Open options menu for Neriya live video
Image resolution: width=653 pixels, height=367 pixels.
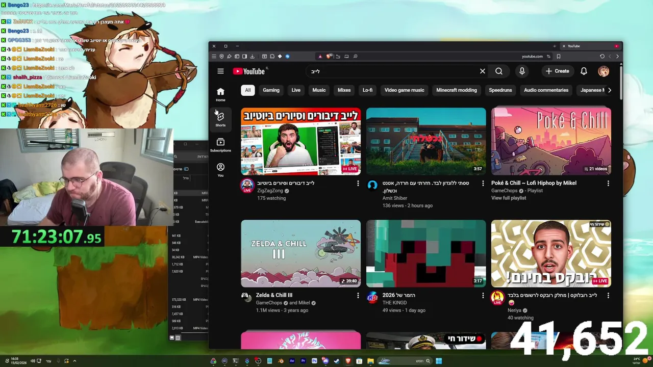pyautogui.click(x=608, y=295)
